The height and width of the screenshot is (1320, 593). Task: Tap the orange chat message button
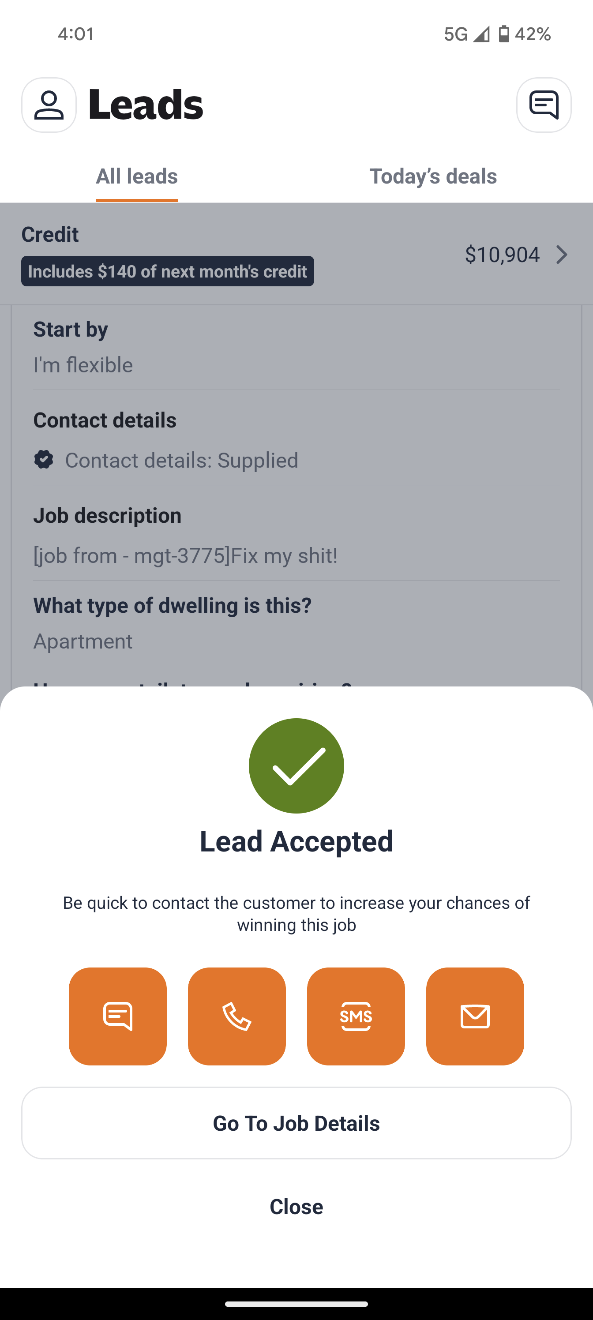click(118, 1016)
